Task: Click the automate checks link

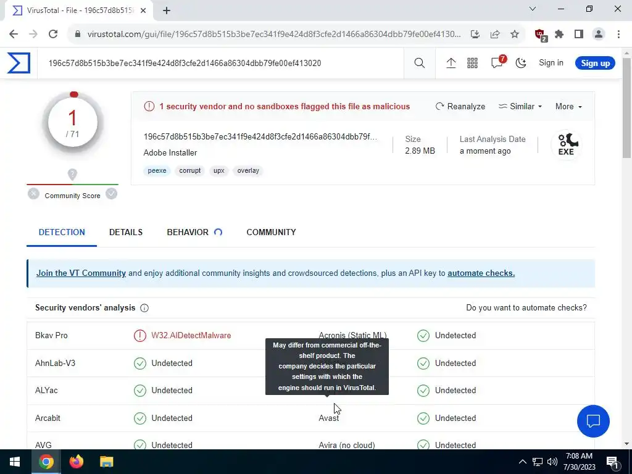Action: [x=481, y=273]
